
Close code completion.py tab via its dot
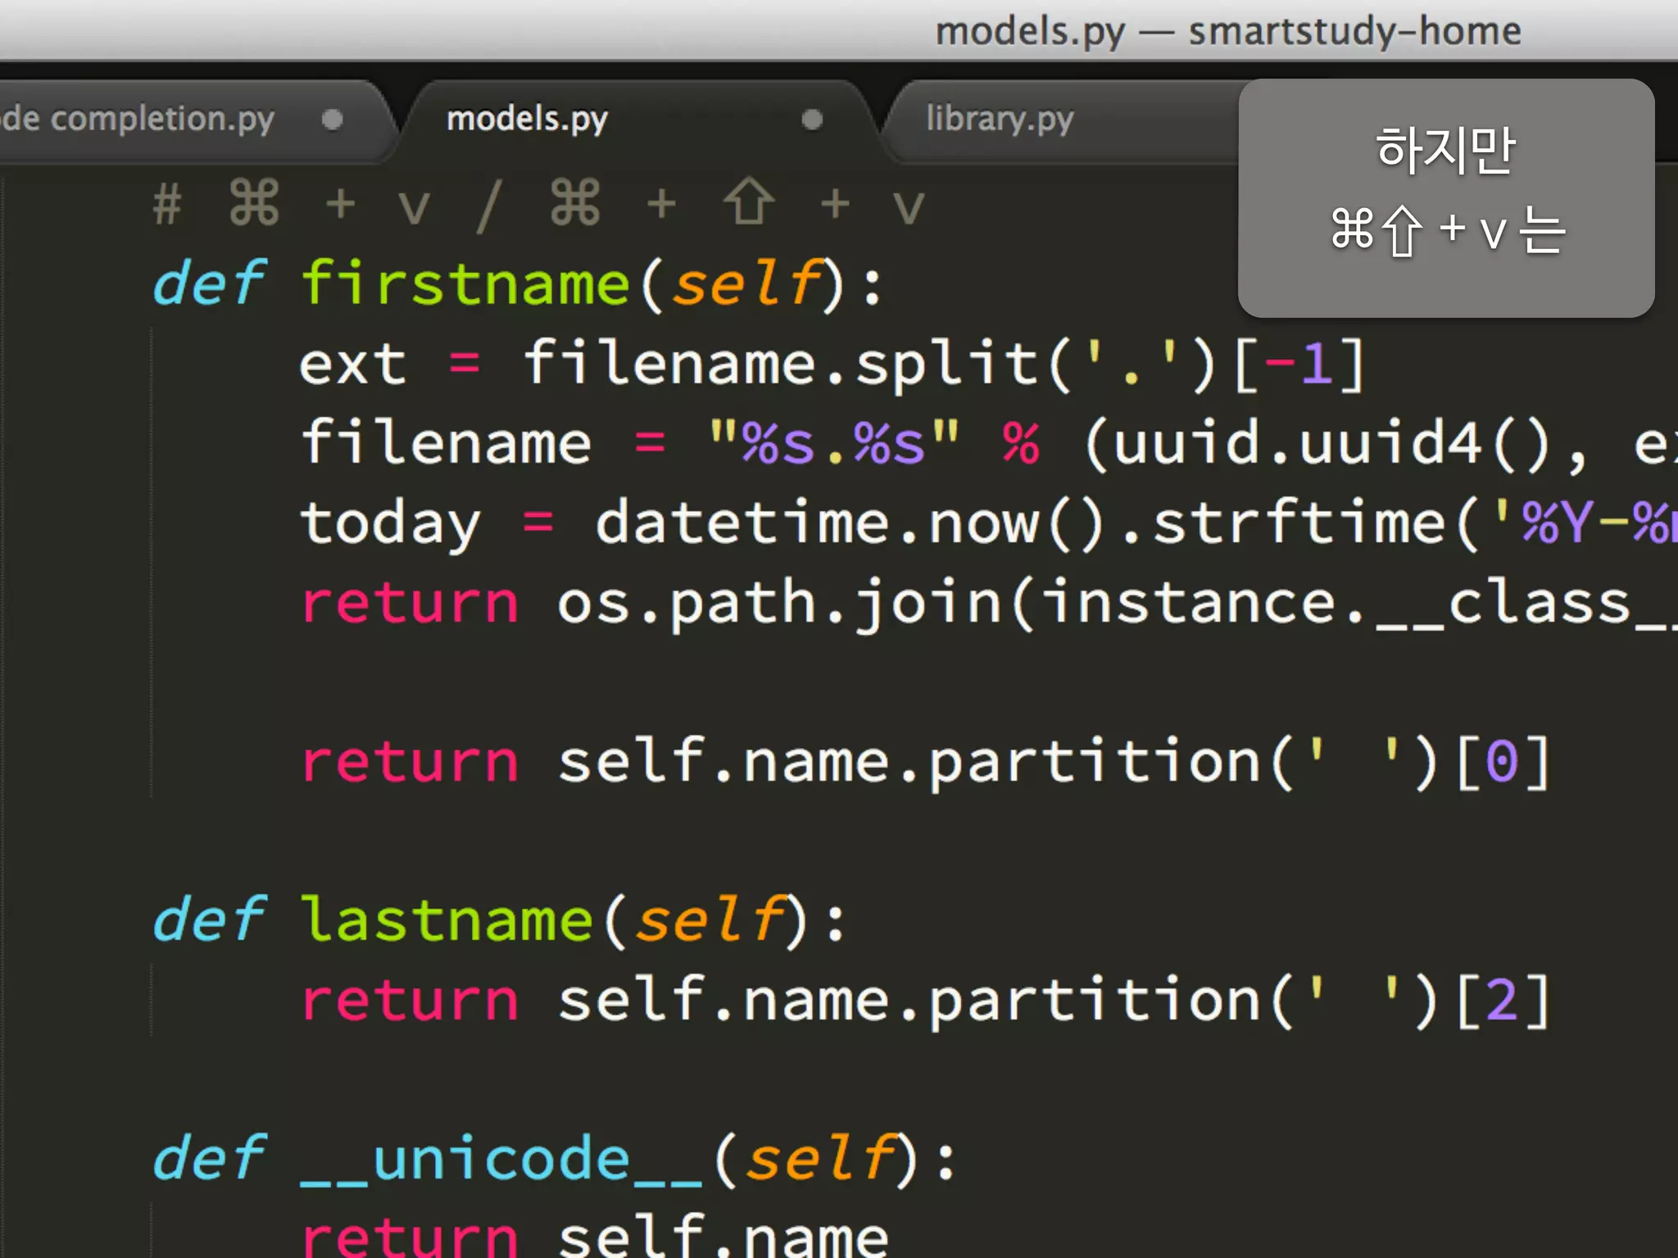point(332,120)
